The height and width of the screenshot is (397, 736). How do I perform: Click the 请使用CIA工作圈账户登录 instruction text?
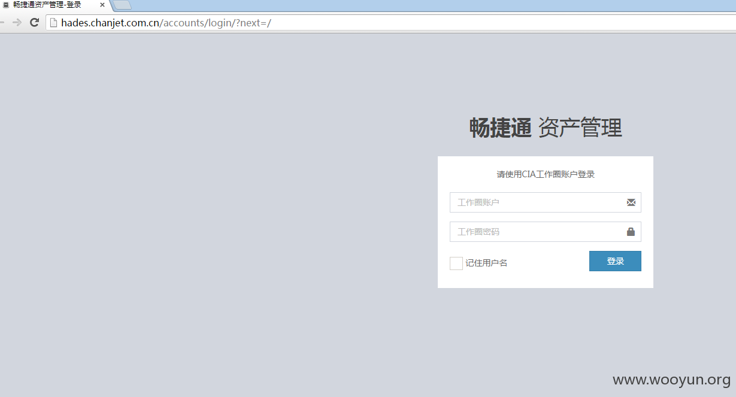pyautogui.click(x=546, y=174)
